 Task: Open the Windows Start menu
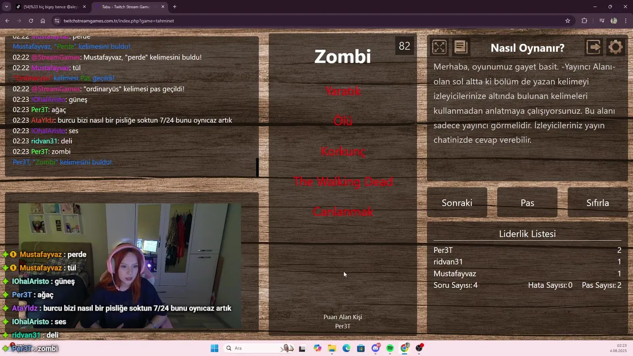click(214, 348)
